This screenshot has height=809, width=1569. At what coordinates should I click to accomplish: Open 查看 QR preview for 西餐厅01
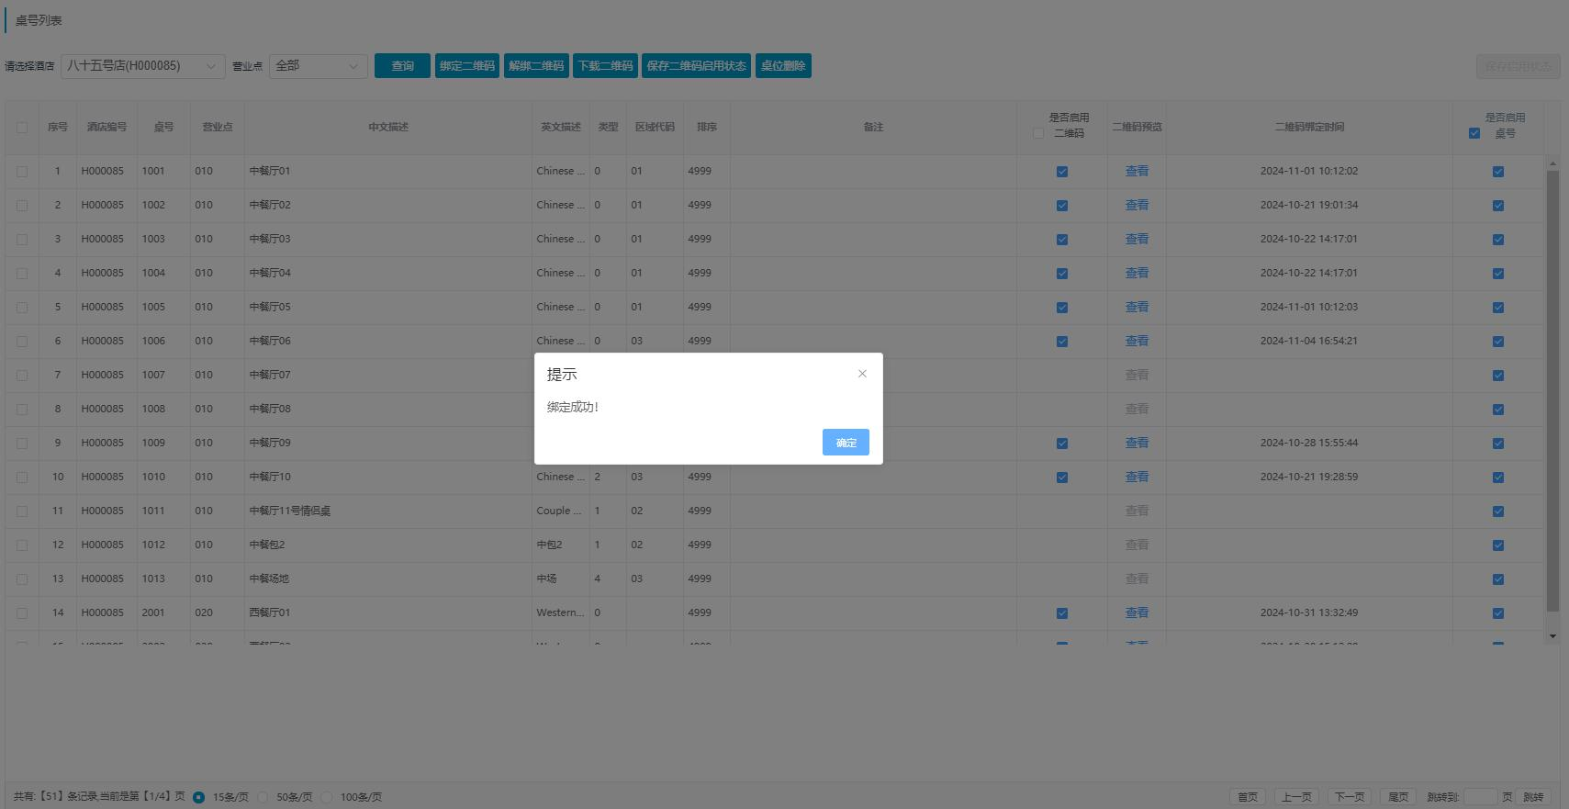tap(1137, 612)
